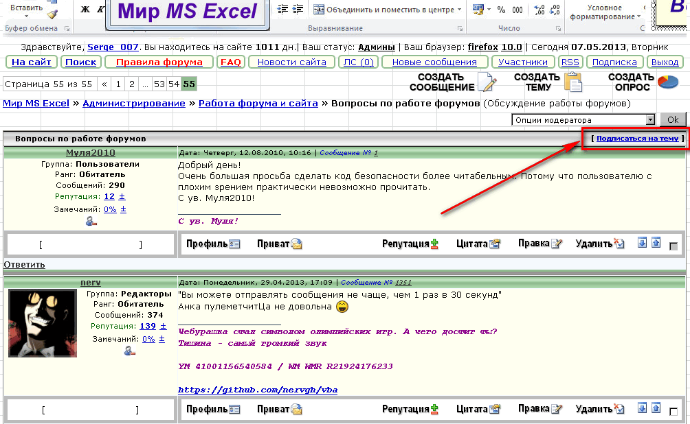The image size is (690, 424).
Task: Tick the checkbox on Муля2010's post
Action: tap(674, 246)
